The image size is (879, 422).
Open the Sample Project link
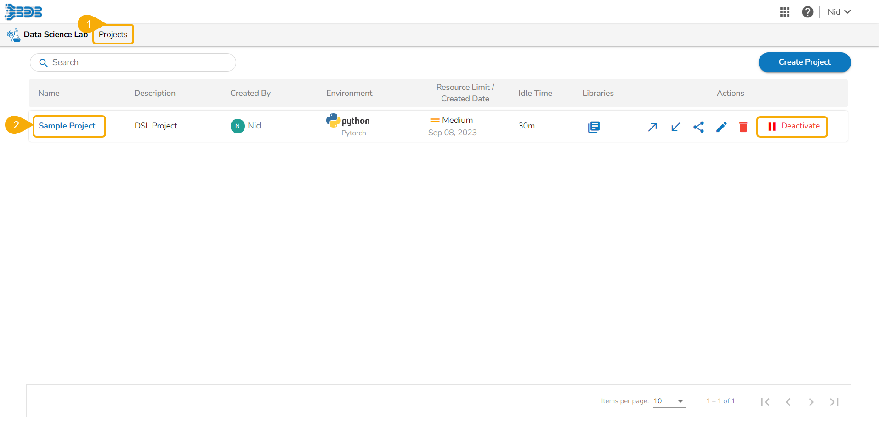click(67, 126)
